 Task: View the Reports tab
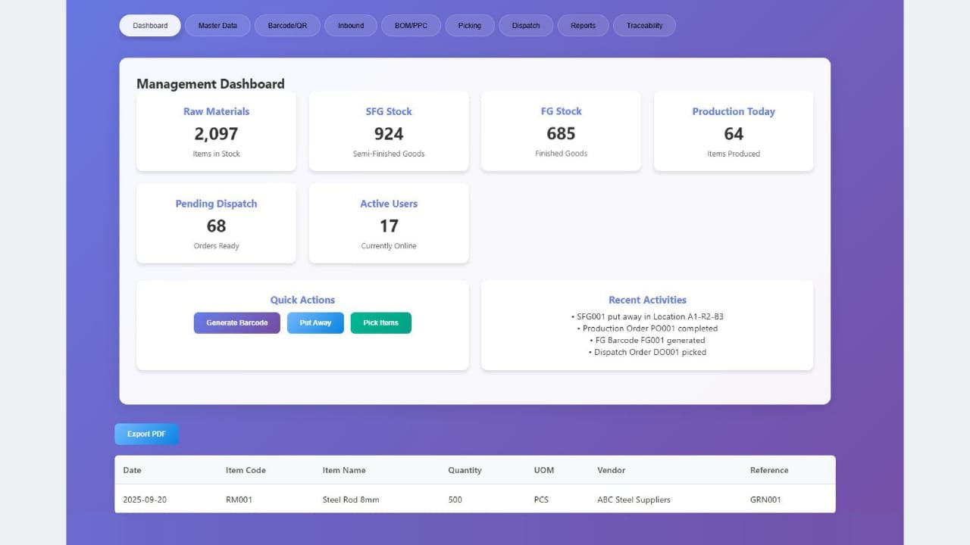(583, 26)
